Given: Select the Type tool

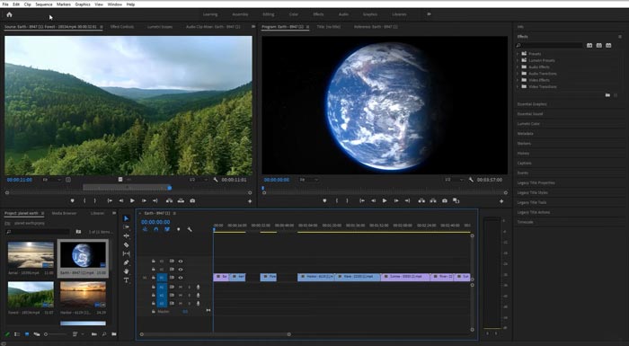Looking at the screenshot, I should (127, 280).
